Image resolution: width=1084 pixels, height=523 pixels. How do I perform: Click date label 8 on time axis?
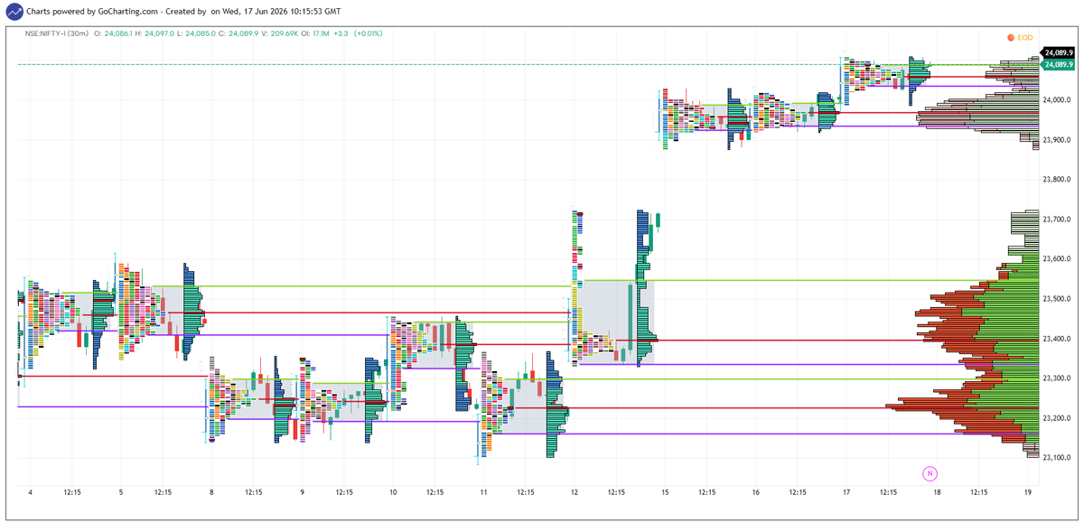pos(211,493)
